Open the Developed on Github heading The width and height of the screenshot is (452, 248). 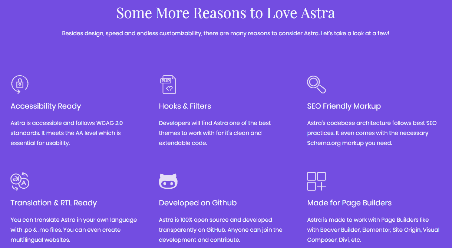198,203
